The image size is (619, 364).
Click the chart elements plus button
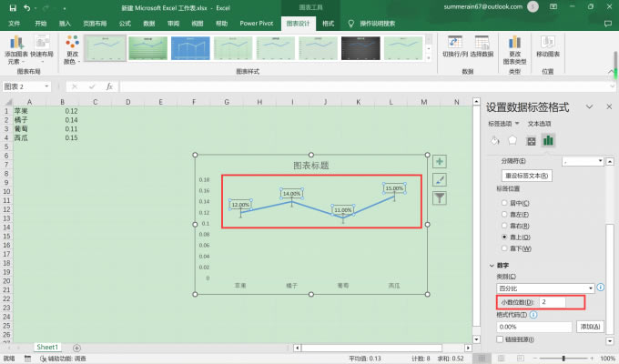pos(439,161)
